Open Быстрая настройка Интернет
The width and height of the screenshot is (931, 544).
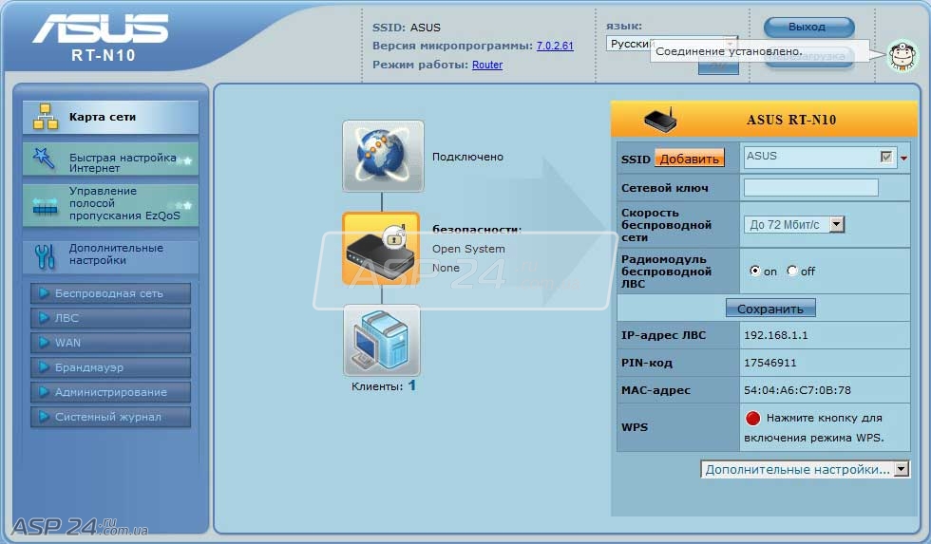tap(110, 159)
